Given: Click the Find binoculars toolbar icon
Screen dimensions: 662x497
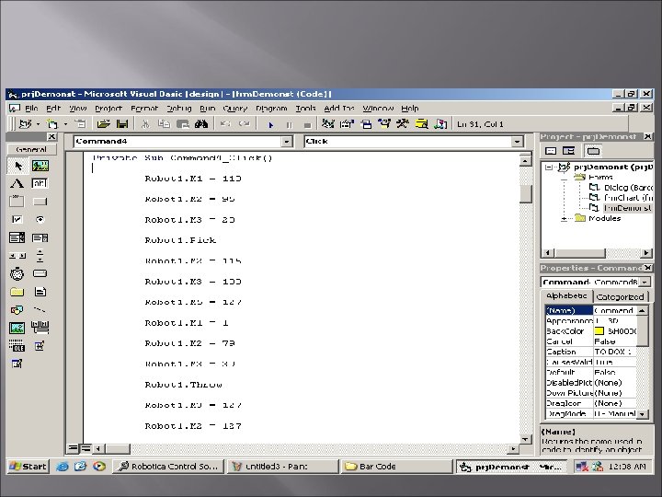Looking at the screenshot, I should [201, 124].
